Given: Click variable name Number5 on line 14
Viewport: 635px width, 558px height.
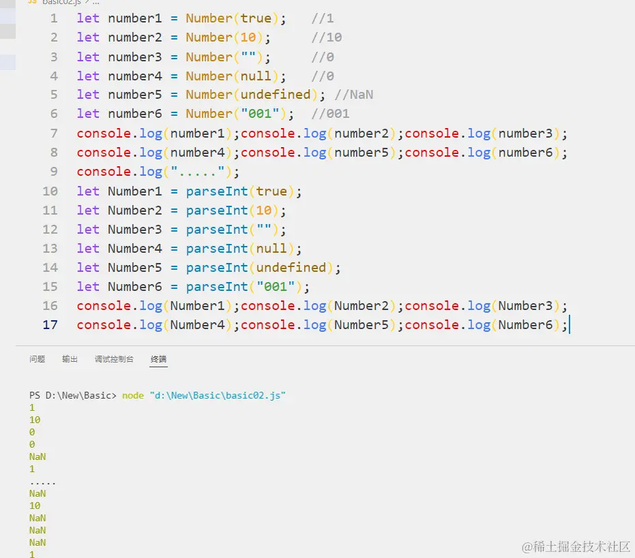Looking at the screenshot, I should pyautogui.click(x=135, y=268).
